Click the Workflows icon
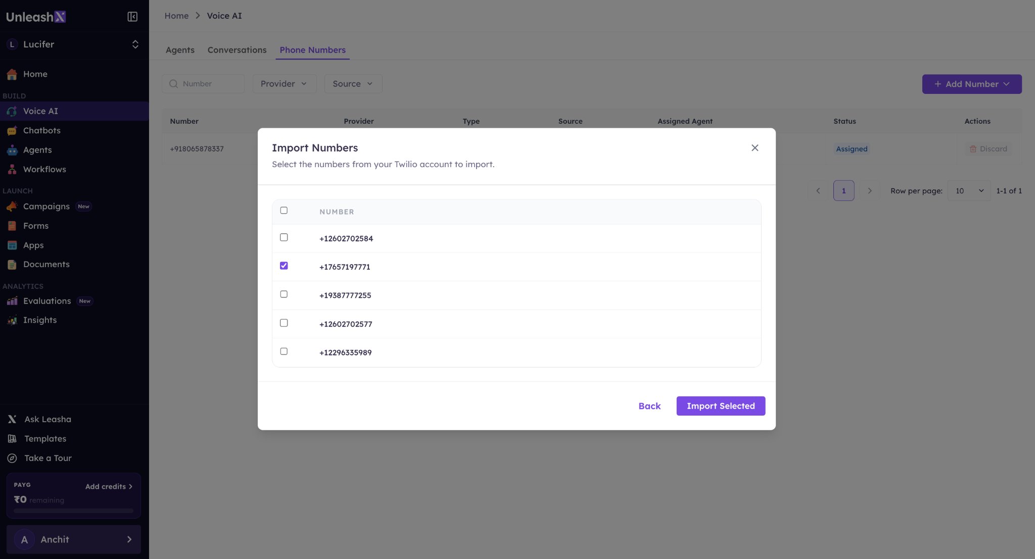This screenshot has height=559, width=1035. click(x=12, y=170)
